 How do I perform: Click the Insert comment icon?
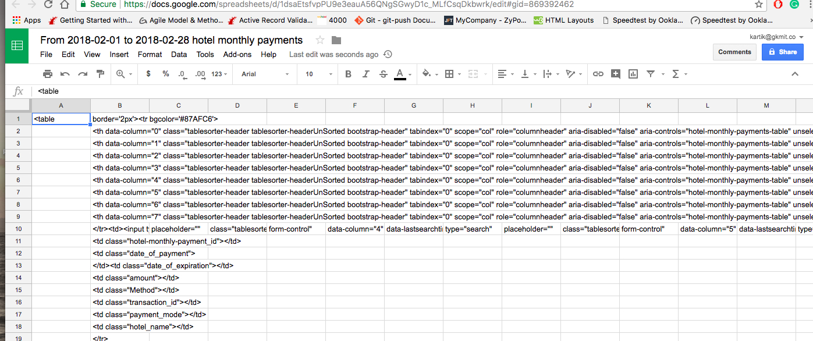pyautogui.click(x=615, y=74)
